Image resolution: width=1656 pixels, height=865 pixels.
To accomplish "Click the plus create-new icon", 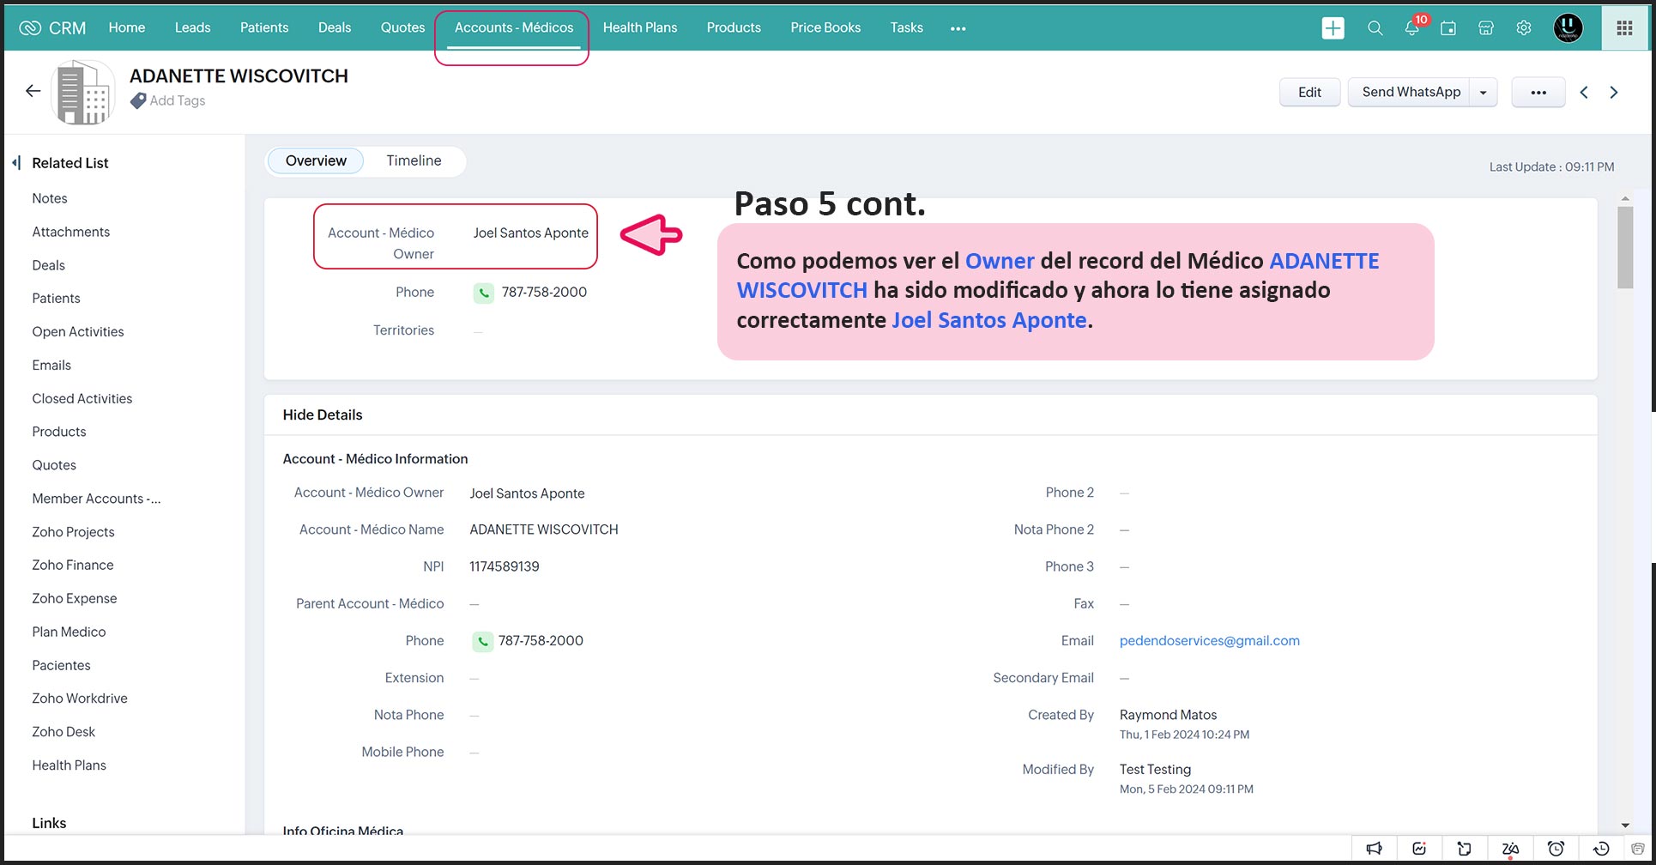I will tap(1333, 28).
